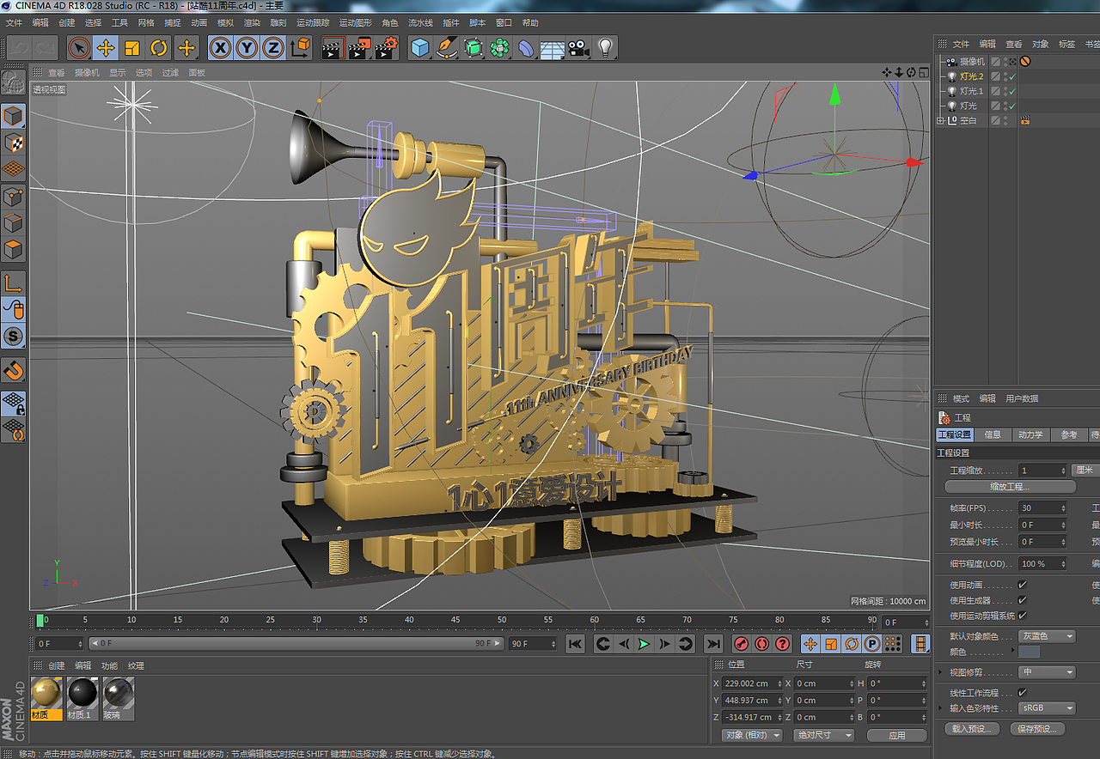Open the 绝对尺寸 size dropdown

[825, 735]
